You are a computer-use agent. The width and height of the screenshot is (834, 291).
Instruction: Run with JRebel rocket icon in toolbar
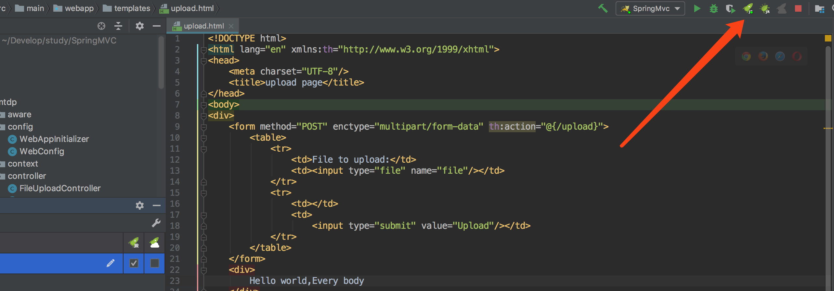748,9
